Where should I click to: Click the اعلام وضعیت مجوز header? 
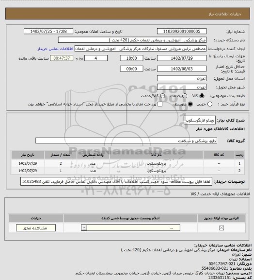pos(130,218)
